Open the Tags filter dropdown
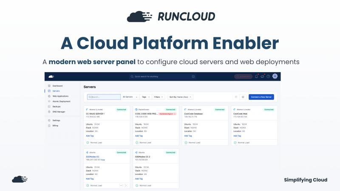This screenshot has height=191, width=340. click(x=146, y=97)
